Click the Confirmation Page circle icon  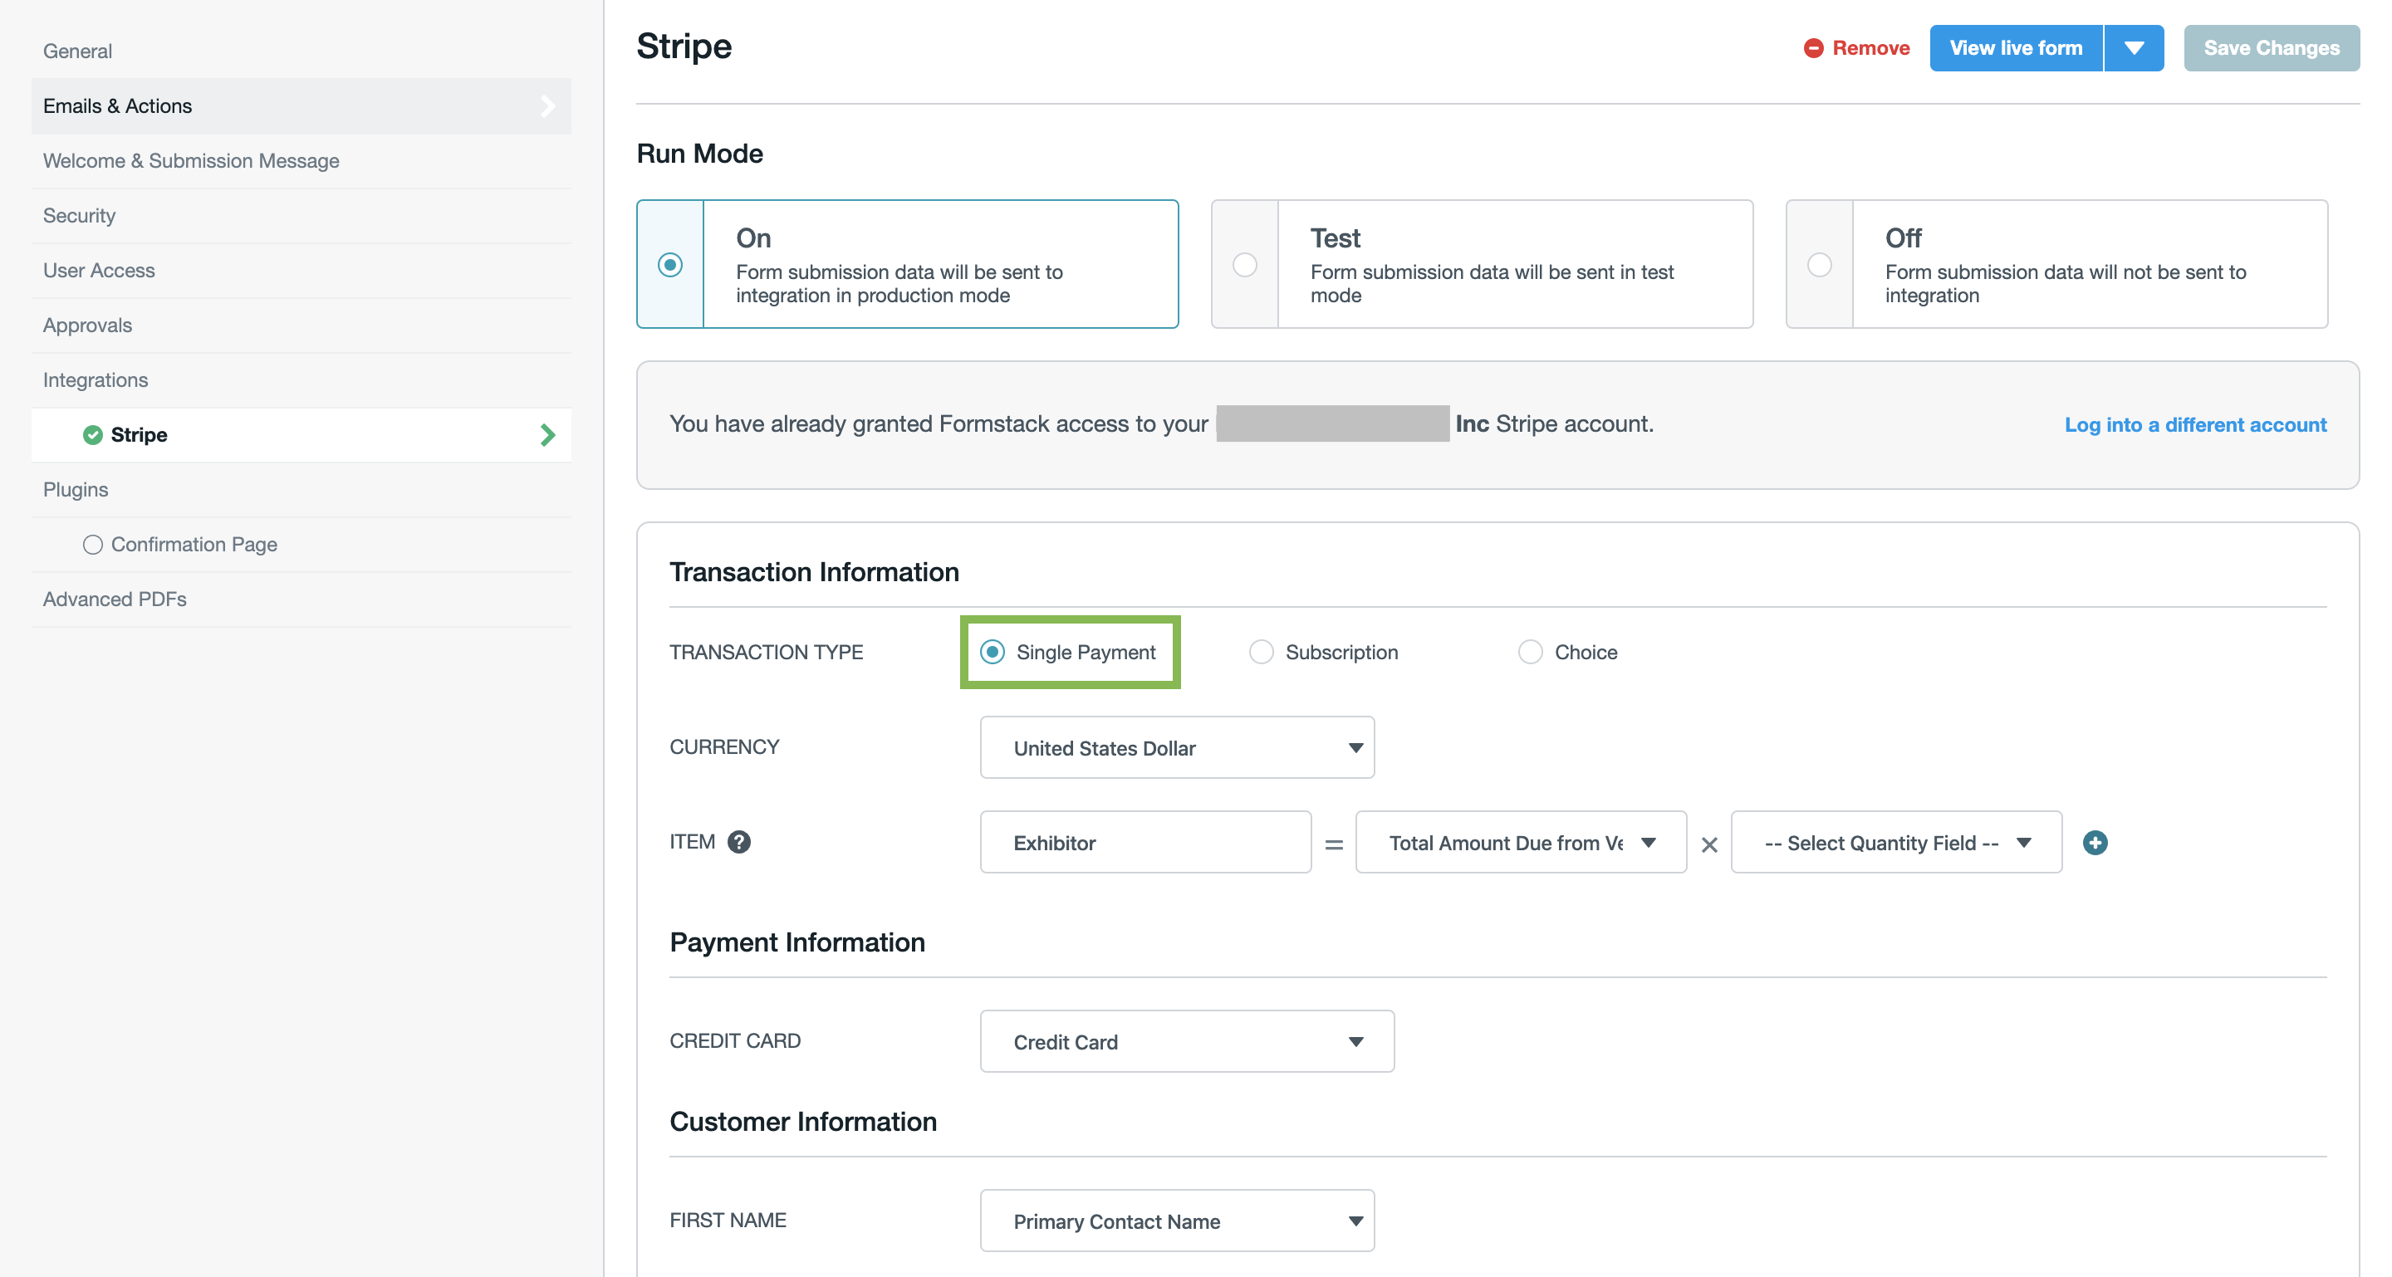(x=92, y=544)
